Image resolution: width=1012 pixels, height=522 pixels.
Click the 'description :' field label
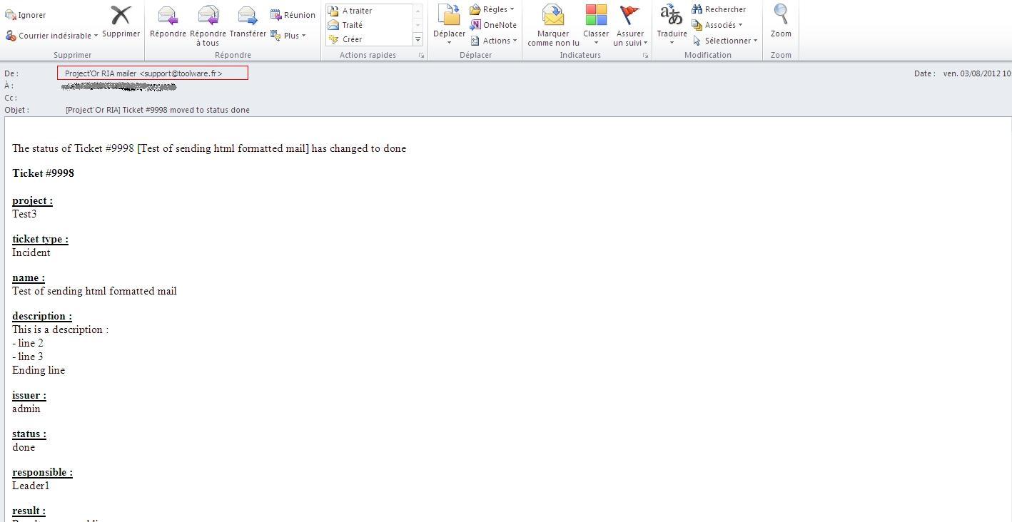pos(42,316)
